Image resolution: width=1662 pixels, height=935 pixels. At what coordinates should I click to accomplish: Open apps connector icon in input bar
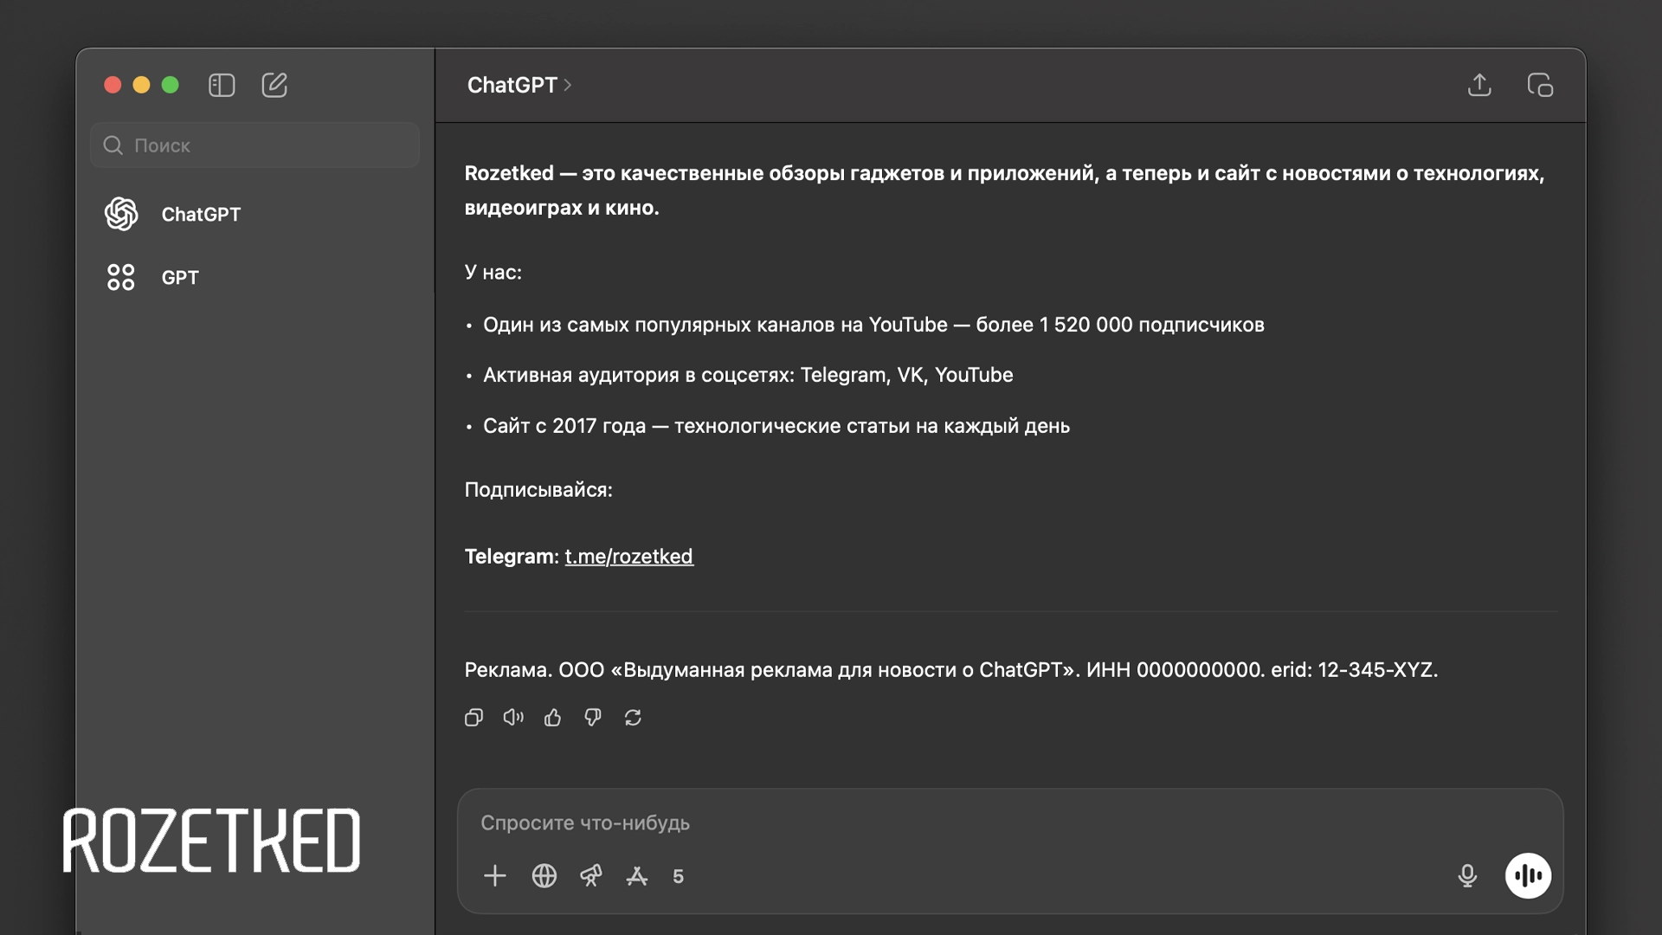(x=638, y=876)
